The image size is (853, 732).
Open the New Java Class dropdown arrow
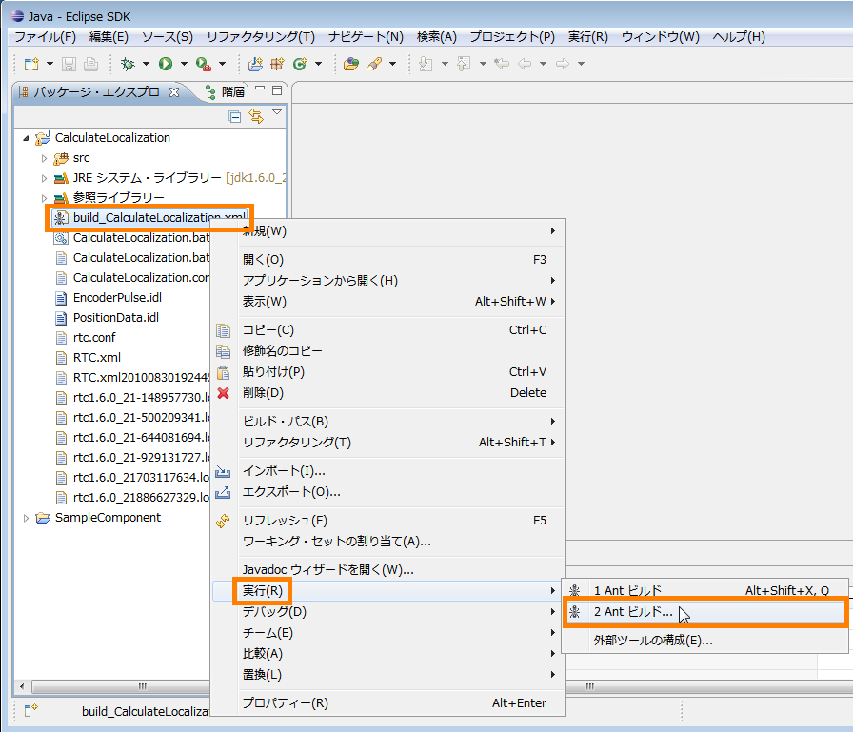(x=318, y=64)
